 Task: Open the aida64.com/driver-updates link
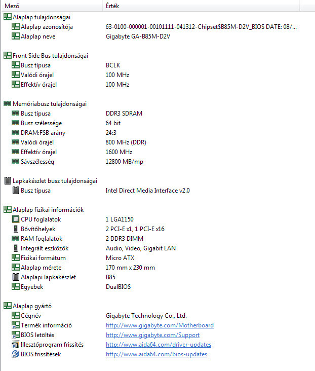tap(159, 345)
